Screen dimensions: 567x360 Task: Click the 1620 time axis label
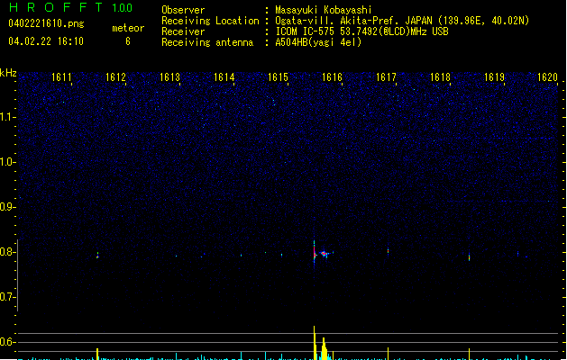click(x=547, y=77)
